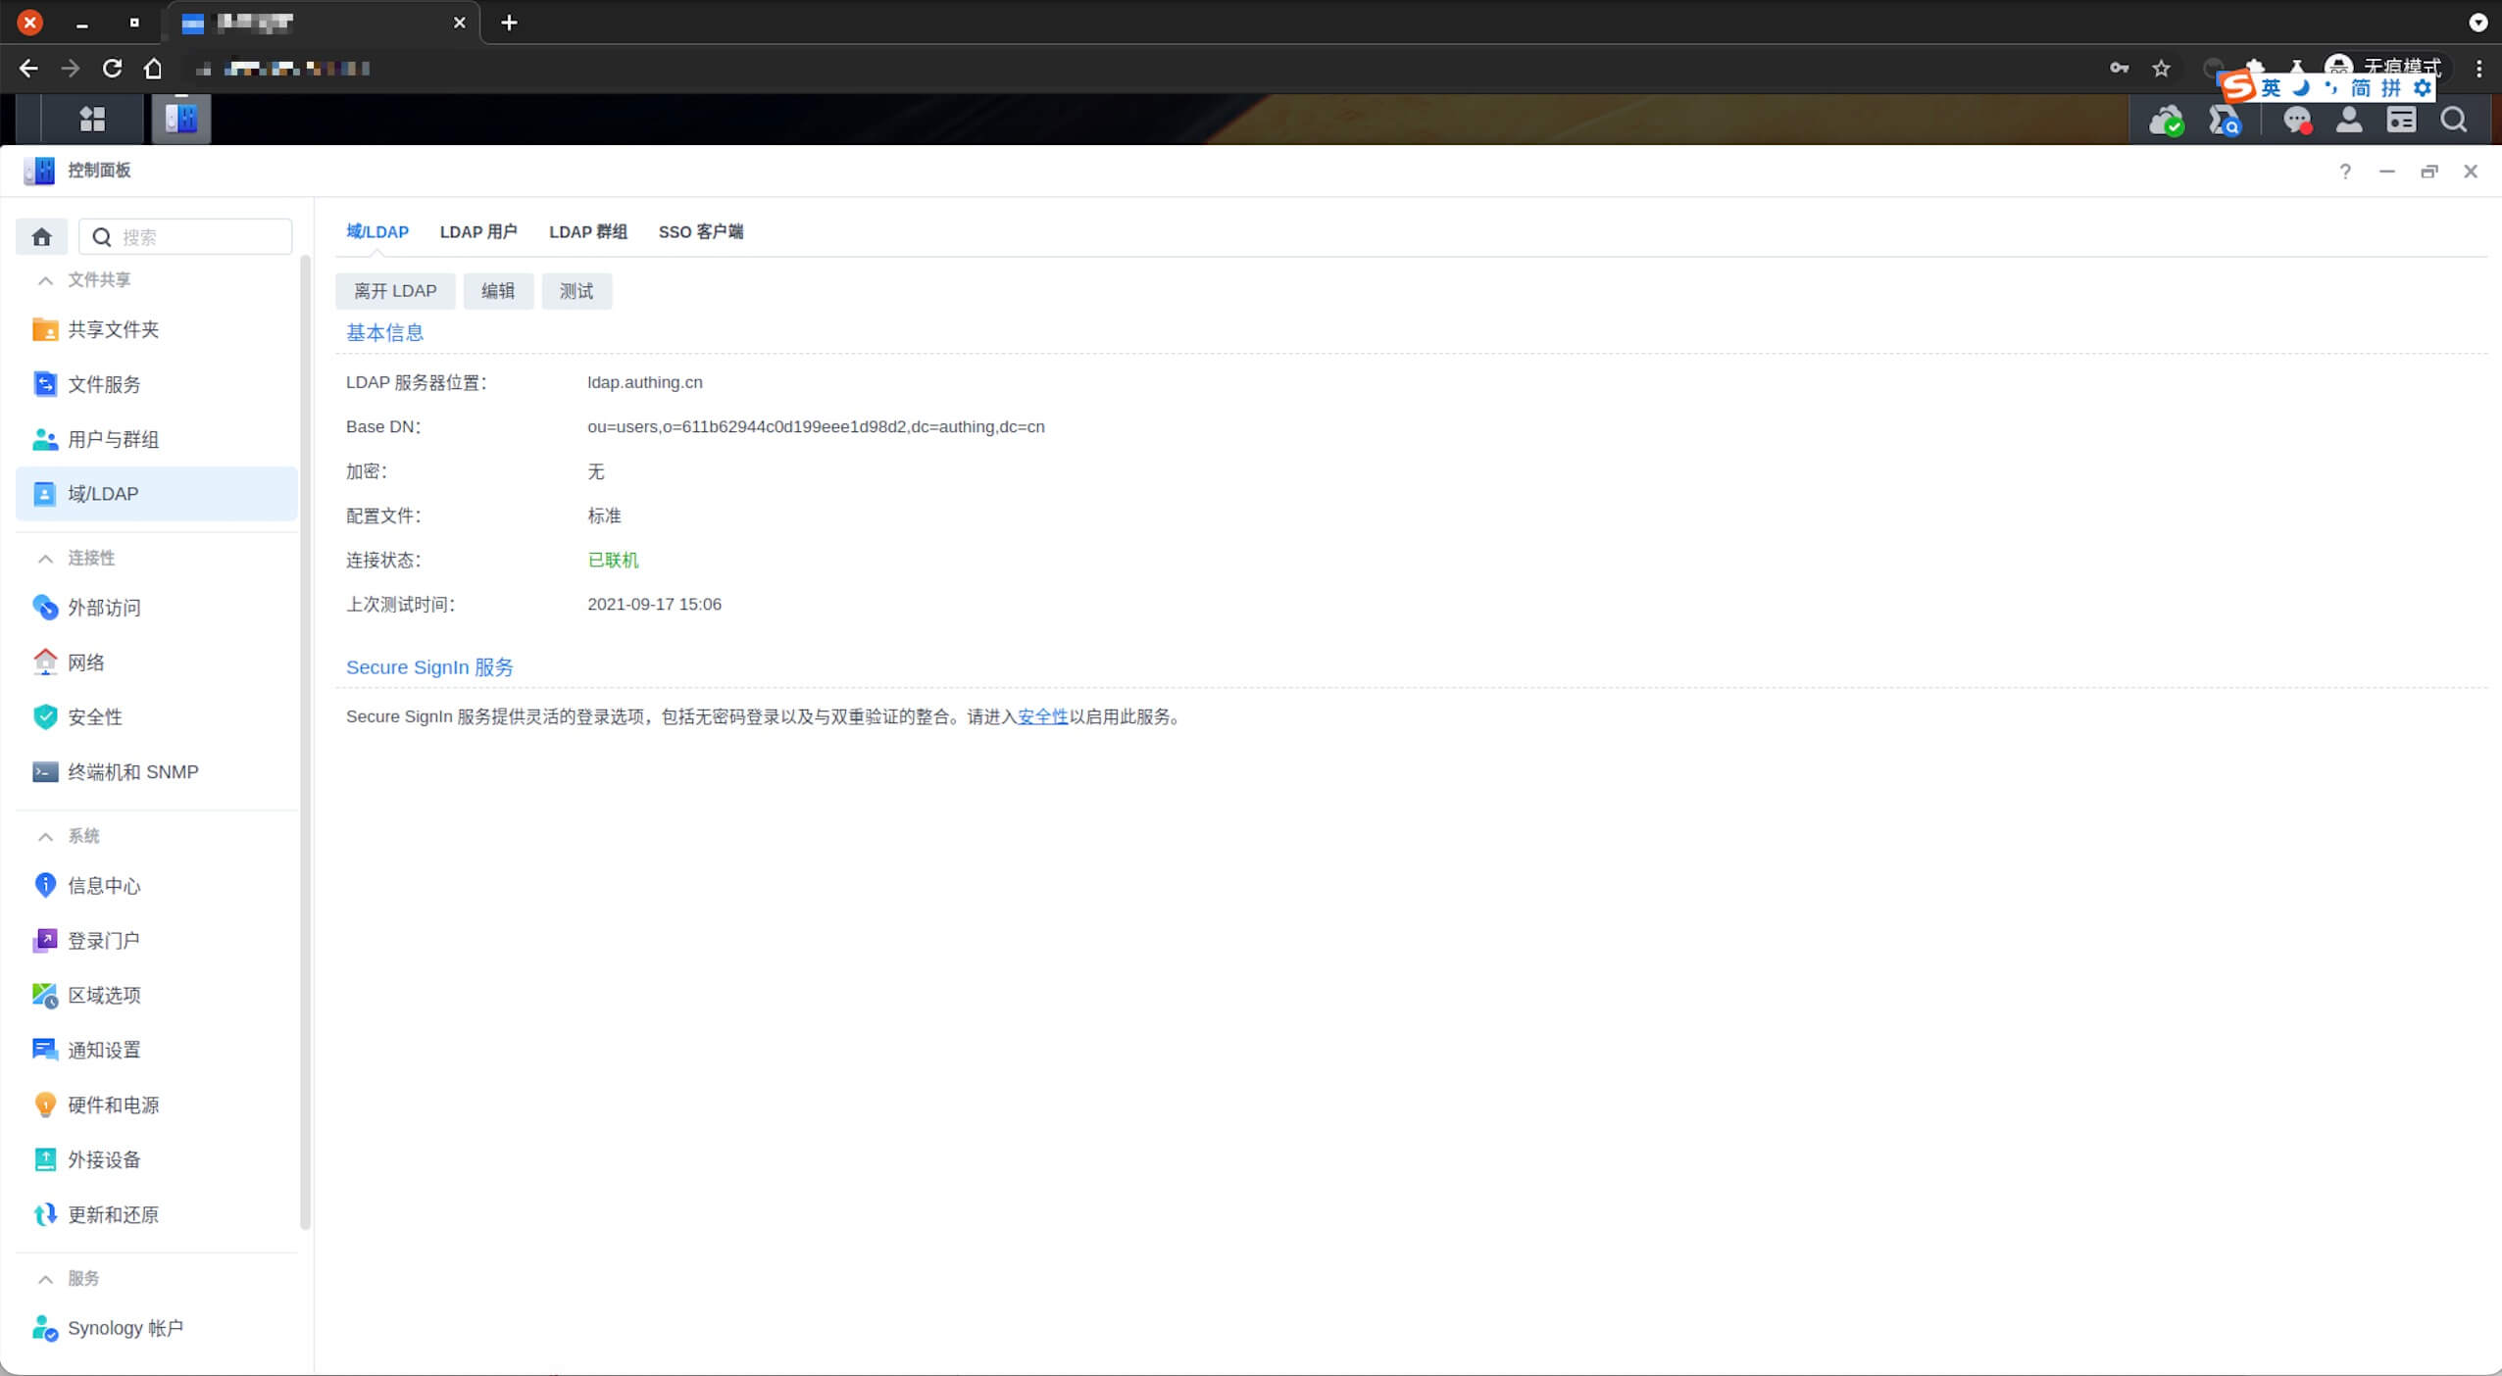Screen dimensions: 2502x1376
Task: Open the Security (安全性) sidebar item
Action: pyautogui.click(x=157, y=716)
